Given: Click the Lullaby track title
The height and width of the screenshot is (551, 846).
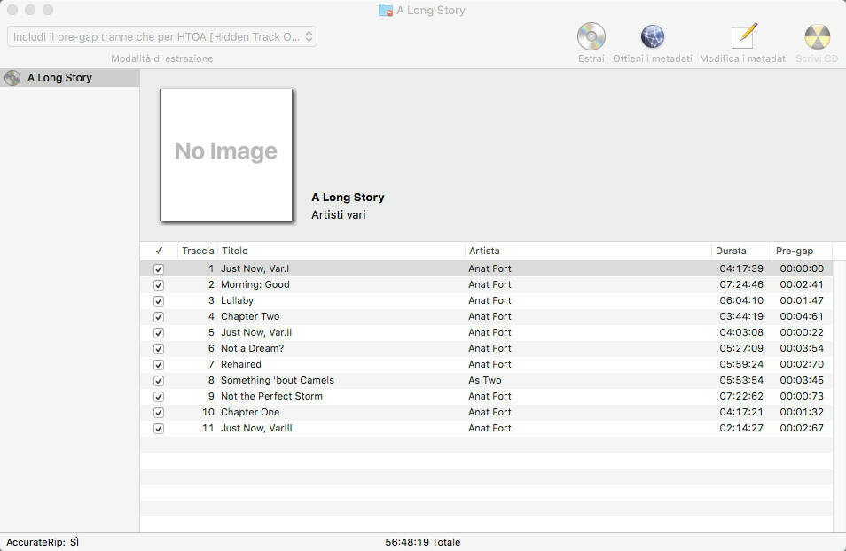Looking at the screenshot, I should (237, 300).
